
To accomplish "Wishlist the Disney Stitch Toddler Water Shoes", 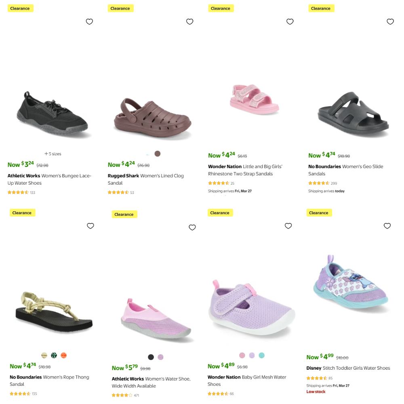I will pyautogui.click(x=387, y=226).
